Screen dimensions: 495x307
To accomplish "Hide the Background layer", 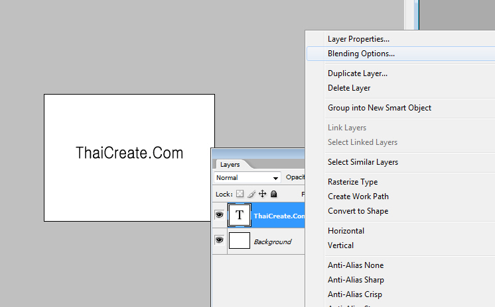I will pyautogui.click(x=219, y=240).
